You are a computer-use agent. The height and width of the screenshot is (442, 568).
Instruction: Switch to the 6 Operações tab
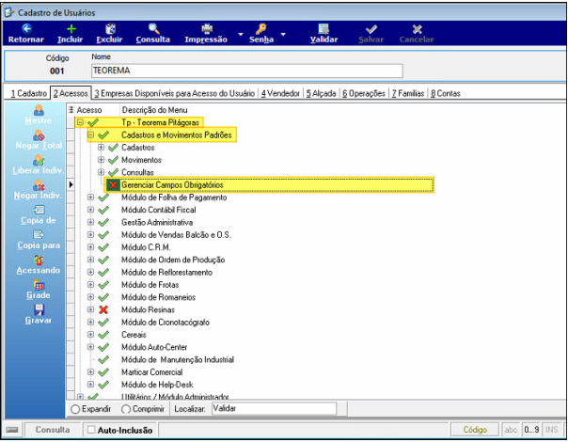364,93
